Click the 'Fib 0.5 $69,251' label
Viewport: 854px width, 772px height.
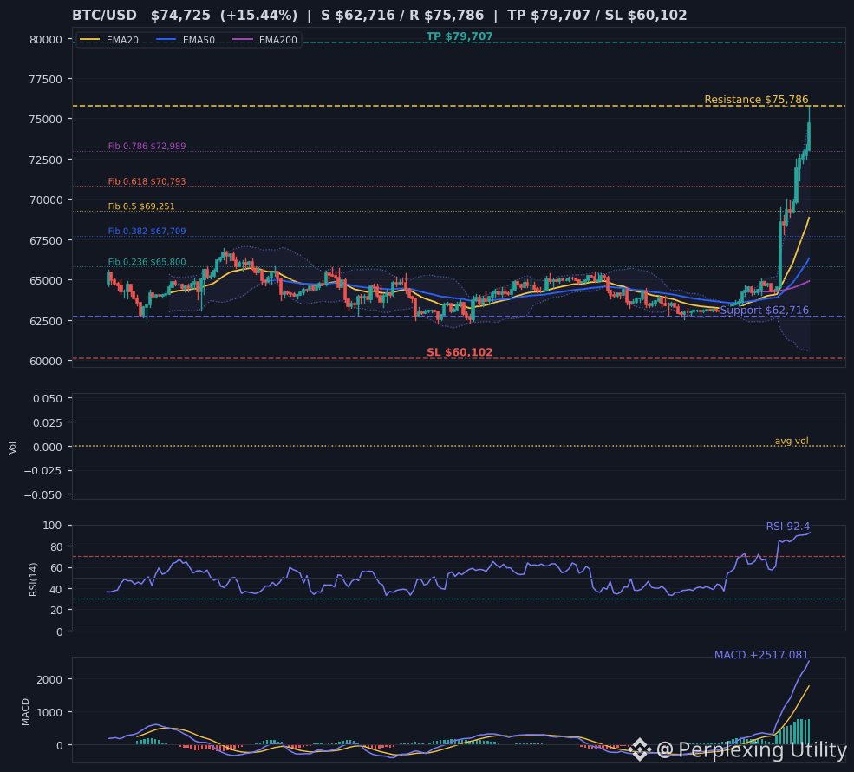[141, 206]
